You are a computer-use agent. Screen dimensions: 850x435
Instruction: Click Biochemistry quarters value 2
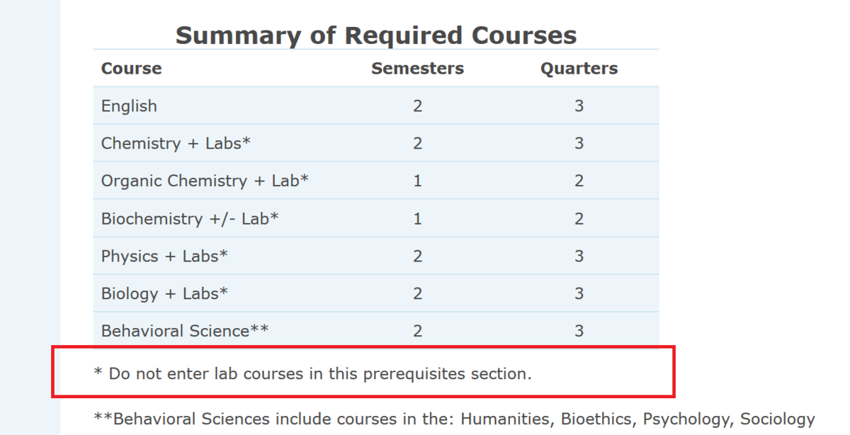579,218
